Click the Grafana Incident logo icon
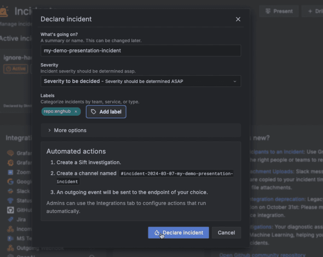This screenshot has width=323, height=257. click(3, 11)
